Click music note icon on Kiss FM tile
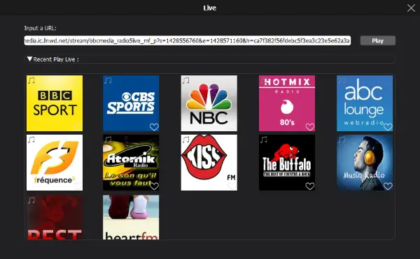The height and width of the screenshot is (259, 420). point(186,140)
